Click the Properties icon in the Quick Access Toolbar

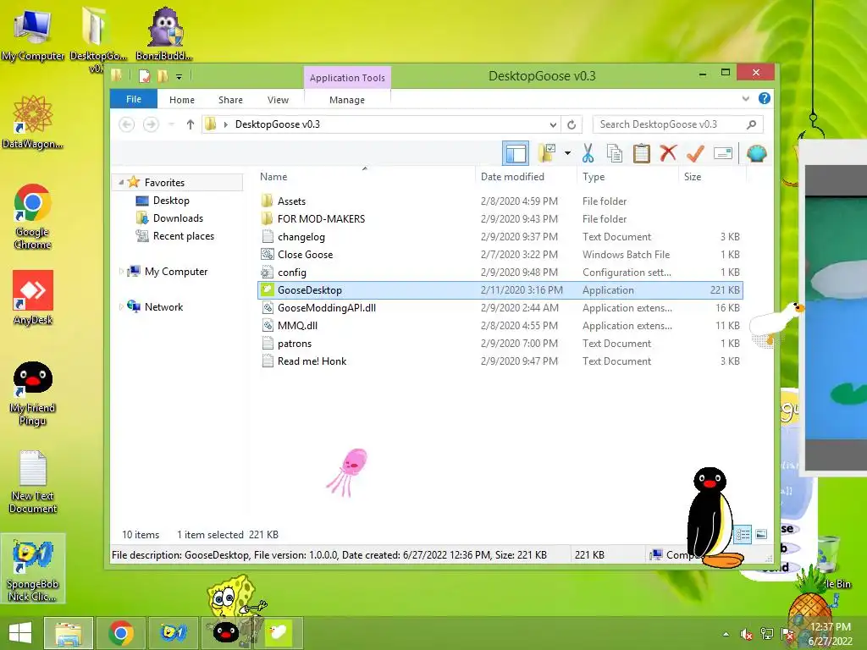coord(145,76)
